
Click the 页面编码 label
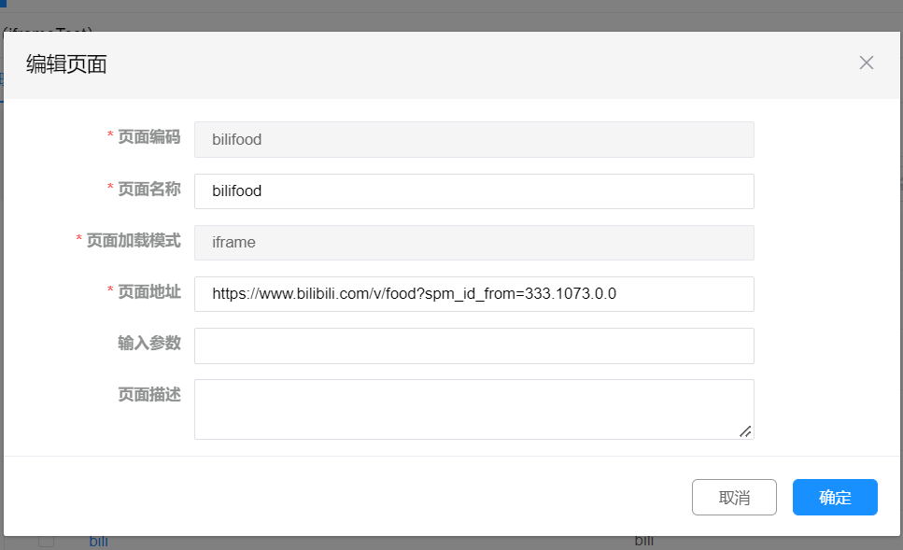pyautogui.click(x=148, y=137)
